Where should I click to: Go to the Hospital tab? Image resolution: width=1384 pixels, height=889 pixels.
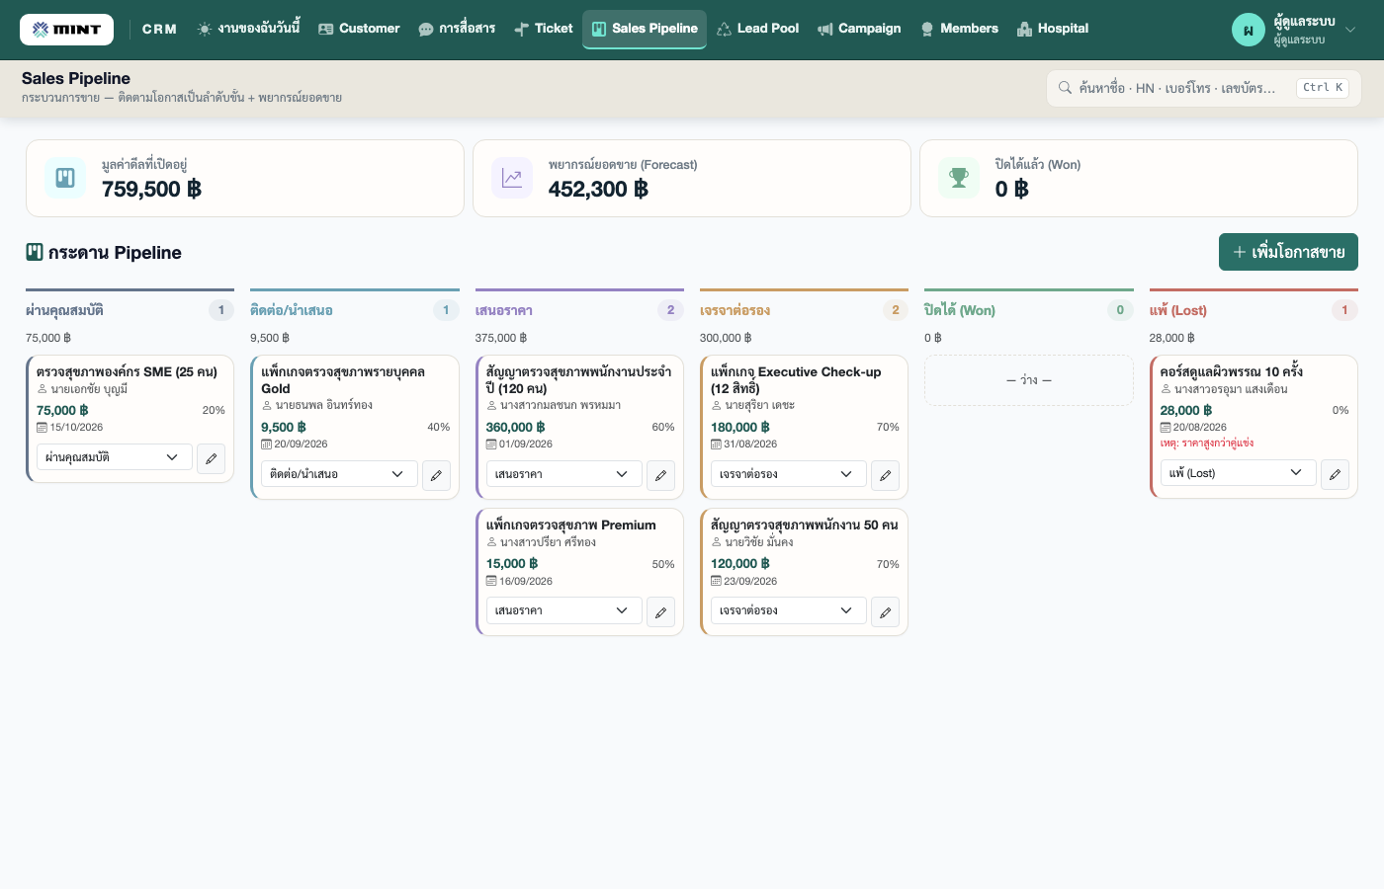pos(1053,29)
